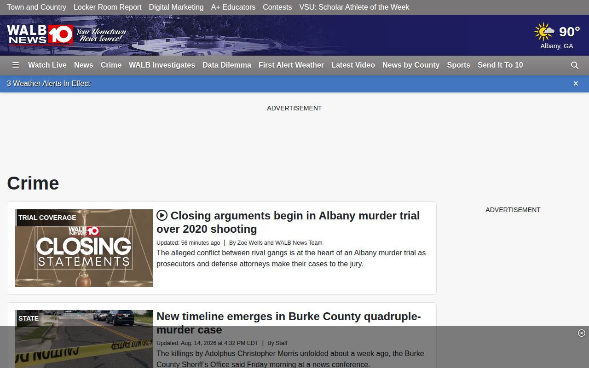589x368 pixels.
Task: View the 3 Weather Alerts In Effect
Action: (x=49, y=84)
